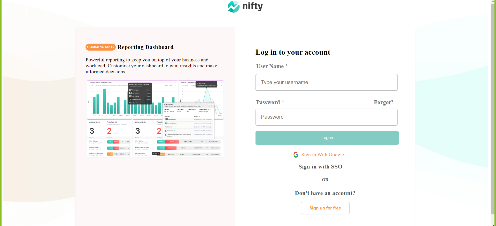Click the Sign up for free button

click(325, 208)
